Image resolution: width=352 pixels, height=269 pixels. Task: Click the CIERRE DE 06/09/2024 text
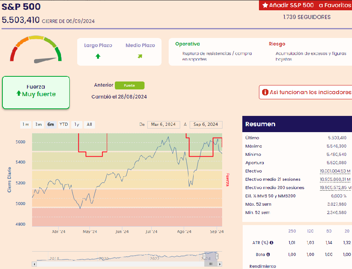pos(68,21)
